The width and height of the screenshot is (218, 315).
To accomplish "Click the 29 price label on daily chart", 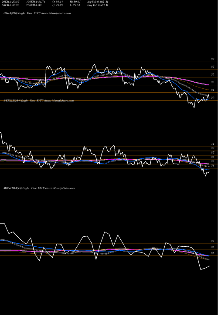I will pos(213,98).
